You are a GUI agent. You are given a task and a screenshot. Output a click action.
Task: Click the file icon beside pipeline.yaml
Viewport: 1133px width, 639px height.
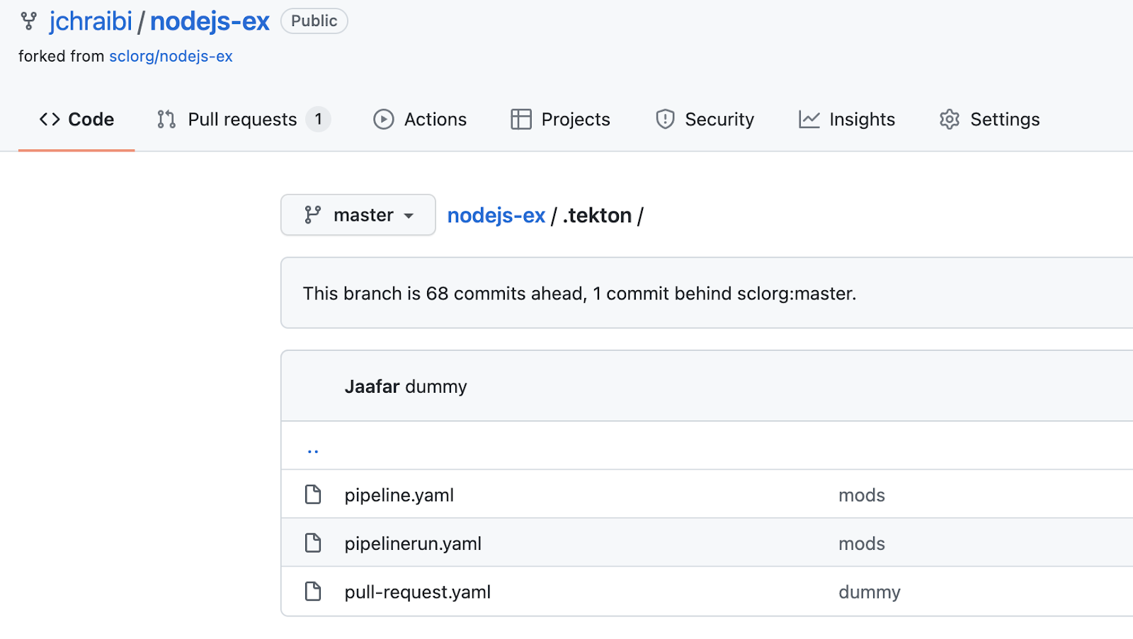[x=313, y=495]
